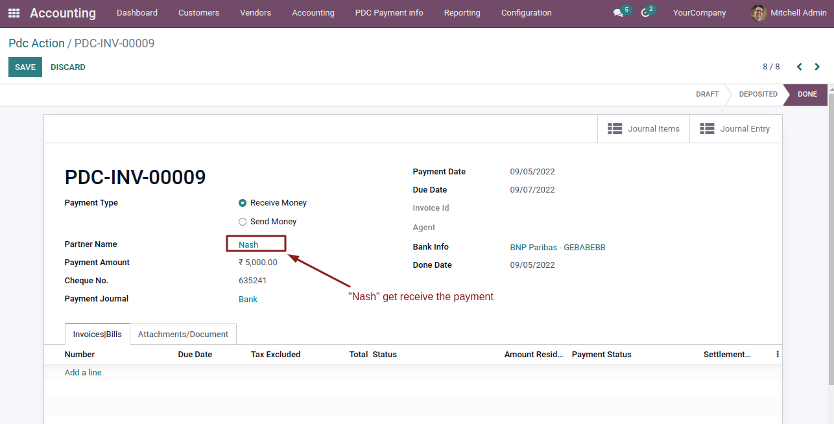The height and width of the screenshot is (424, 834).
Task: Click payment amount ₹ 5,000.00
Action: (258, 263)
